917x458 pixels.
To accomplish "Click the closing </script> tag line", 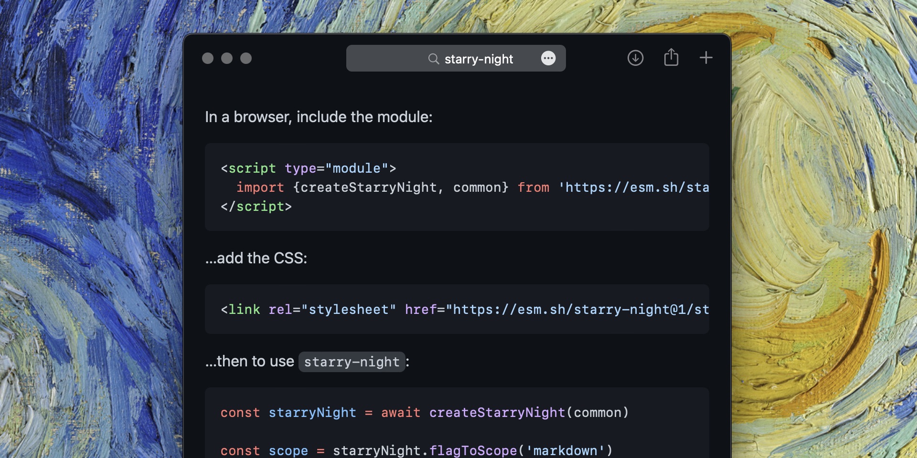I will [x=256, y=207].
